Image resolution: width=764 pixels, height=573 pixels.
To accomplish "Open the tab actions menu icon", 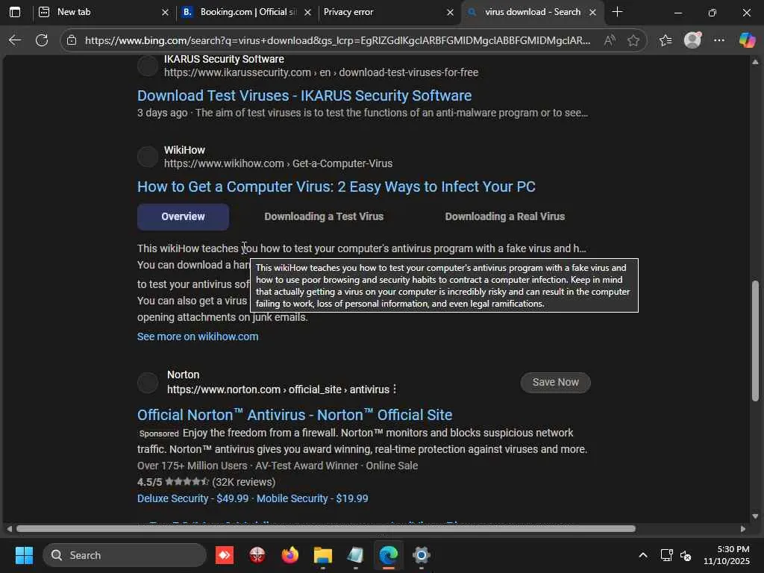I will [x=15, y=12].
